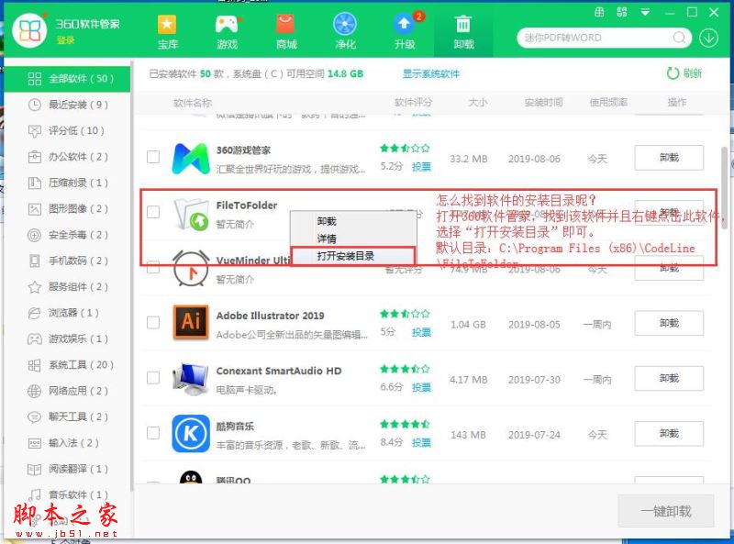This screenshot has width=734, height=544.
Task: Click the skin icon in title bar
Action: 599,12
